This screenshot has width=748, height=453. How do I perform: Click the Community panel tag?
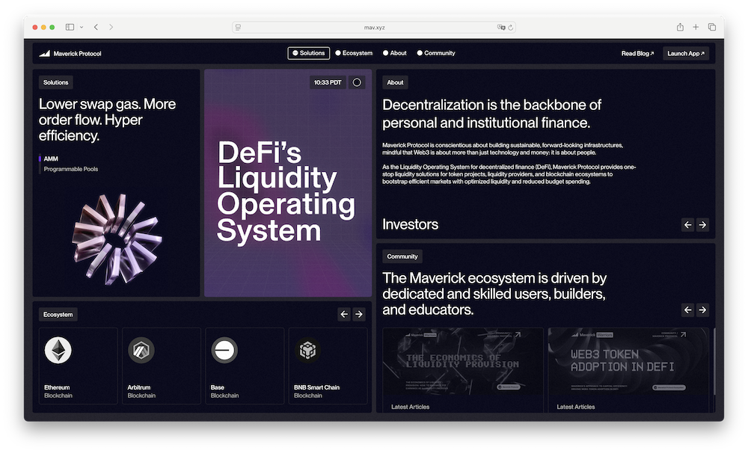(x=402, y=256)
